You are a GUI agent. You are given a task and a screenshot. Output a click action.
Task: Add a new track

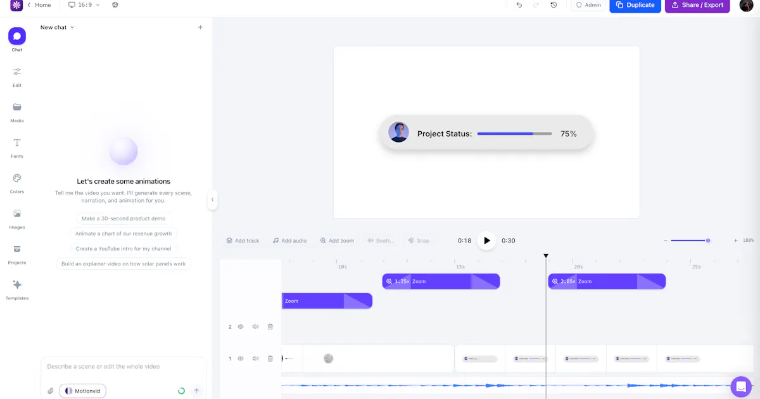click(x=243, y=241)
